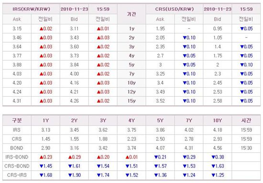Click the 기간 column header
The image size is (263, 183).
coord(131,14)
